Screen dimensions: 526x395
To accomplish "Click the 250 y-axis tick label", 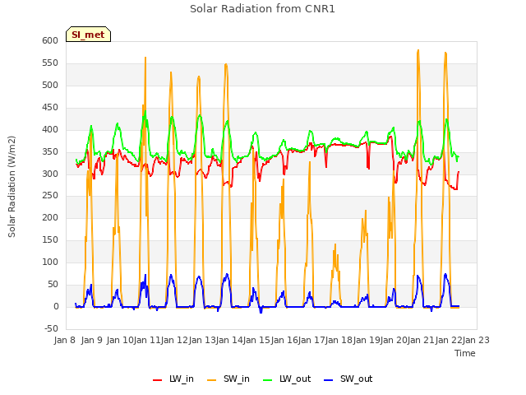I will tap(50, 195).
